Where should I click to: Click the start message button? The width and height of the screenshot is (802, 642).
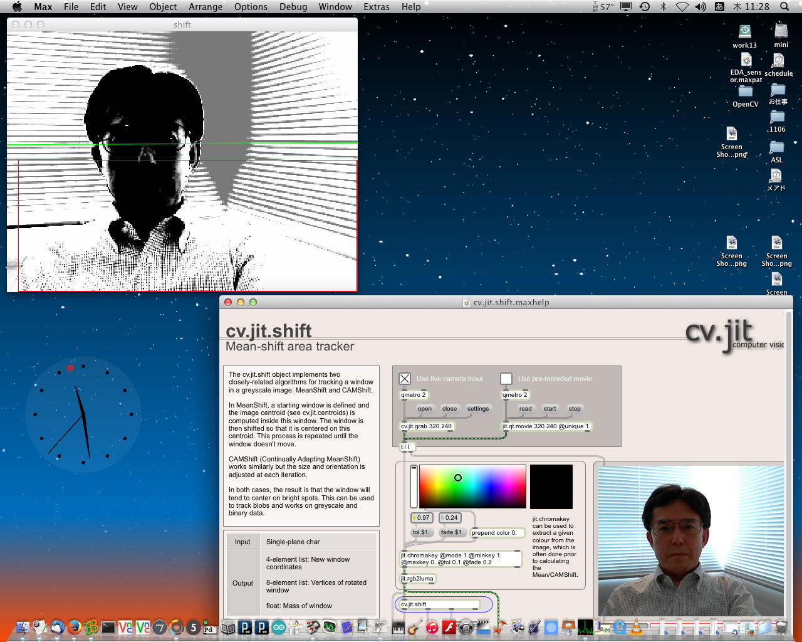coord(549,409)
